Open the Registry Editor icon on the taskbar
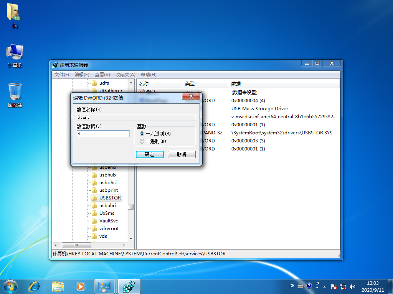The image size is (393, 294). point(129,286)
